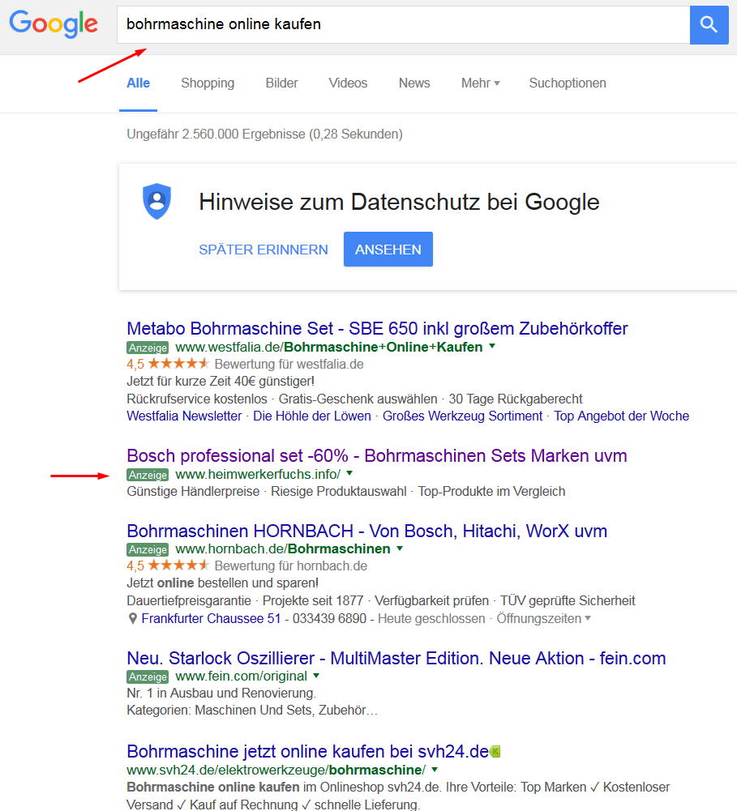
Task: Expand dropdown arrow next to heimwerkerfuchs.info URL
Action: pos(349,473)
